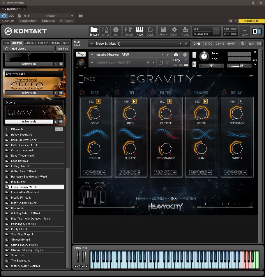
Task: Open the EQ/FILT page
Action: pyautogui.click(x=158, y=199)
